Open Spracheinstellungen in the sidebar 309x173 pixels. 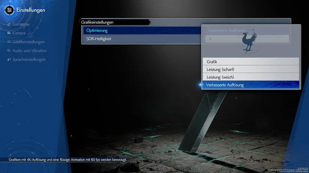click(x=29, y=59)
